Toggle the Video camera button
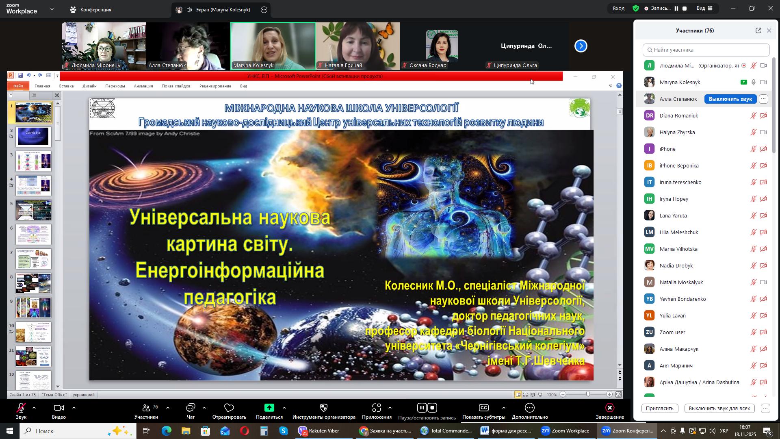Screen dimensions: 780x439 pyautogui.click(x=59, y=409)
